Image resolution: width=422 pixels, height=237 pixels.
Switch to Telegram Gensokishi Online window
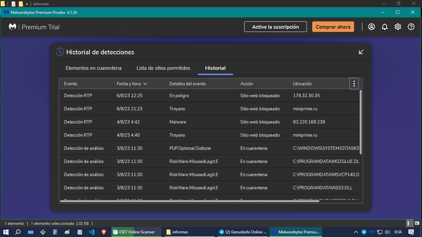tap(243, 232)
